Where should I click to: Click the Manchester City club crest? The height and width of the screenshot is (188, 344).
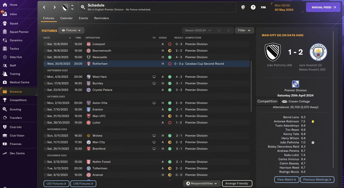[318, 52]
